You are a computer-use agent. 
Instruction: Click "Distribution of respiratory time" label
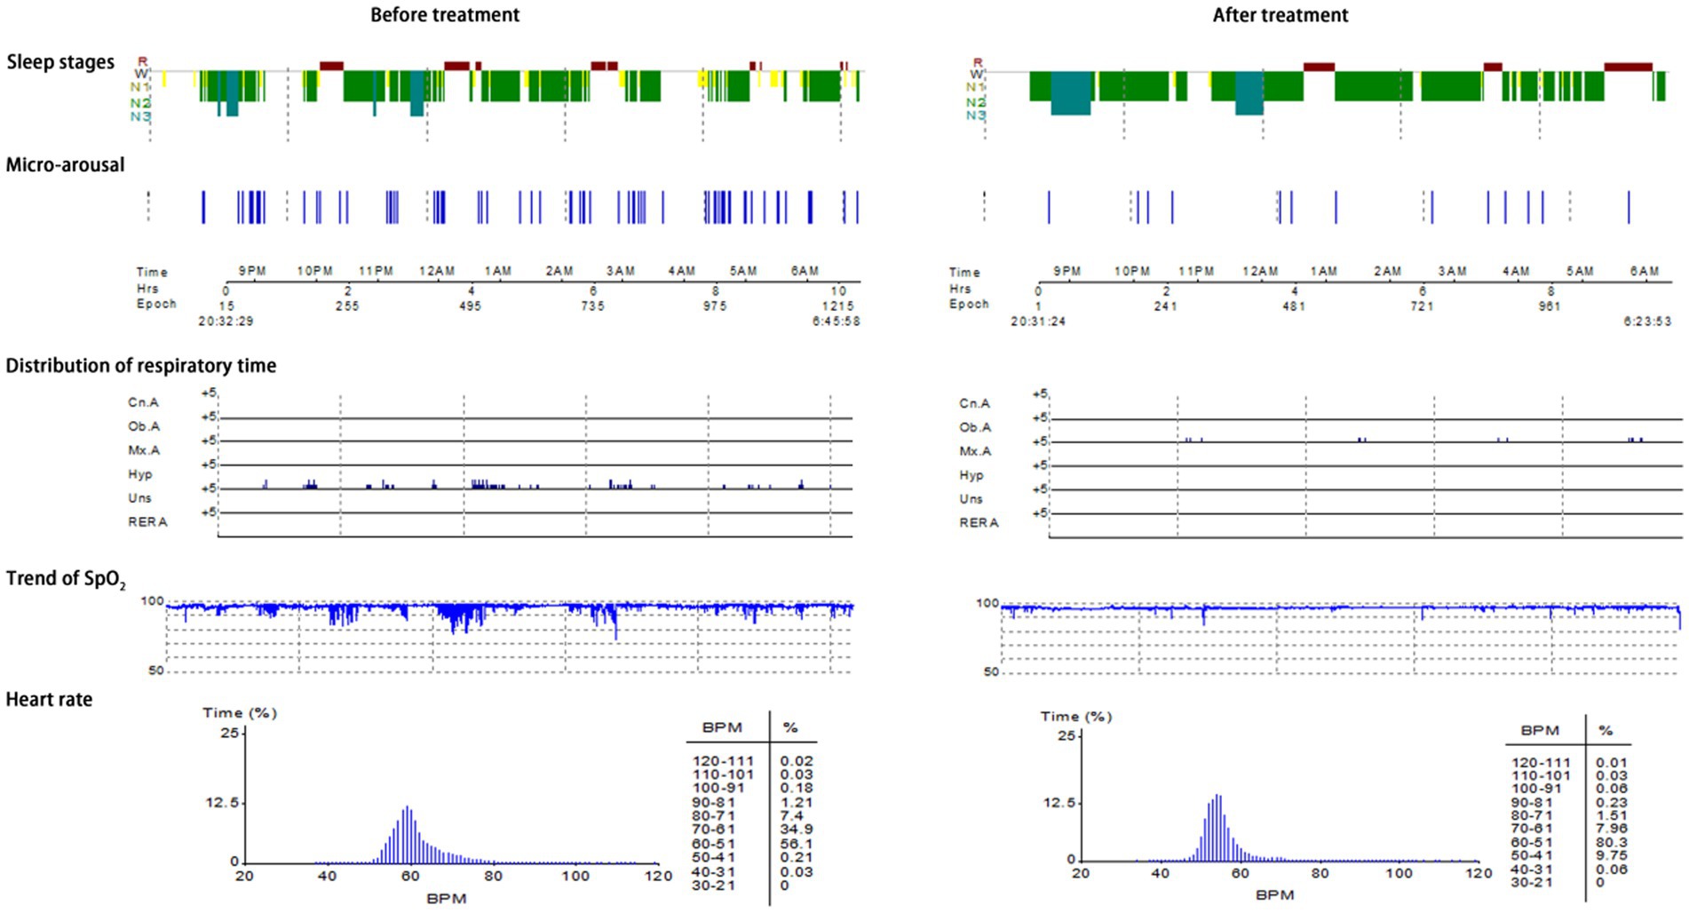141,366
